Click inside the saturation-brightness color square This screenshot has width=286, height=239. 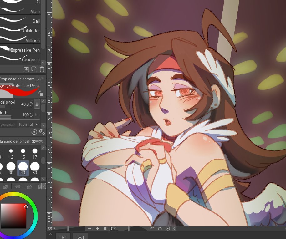tap(13, 216)
